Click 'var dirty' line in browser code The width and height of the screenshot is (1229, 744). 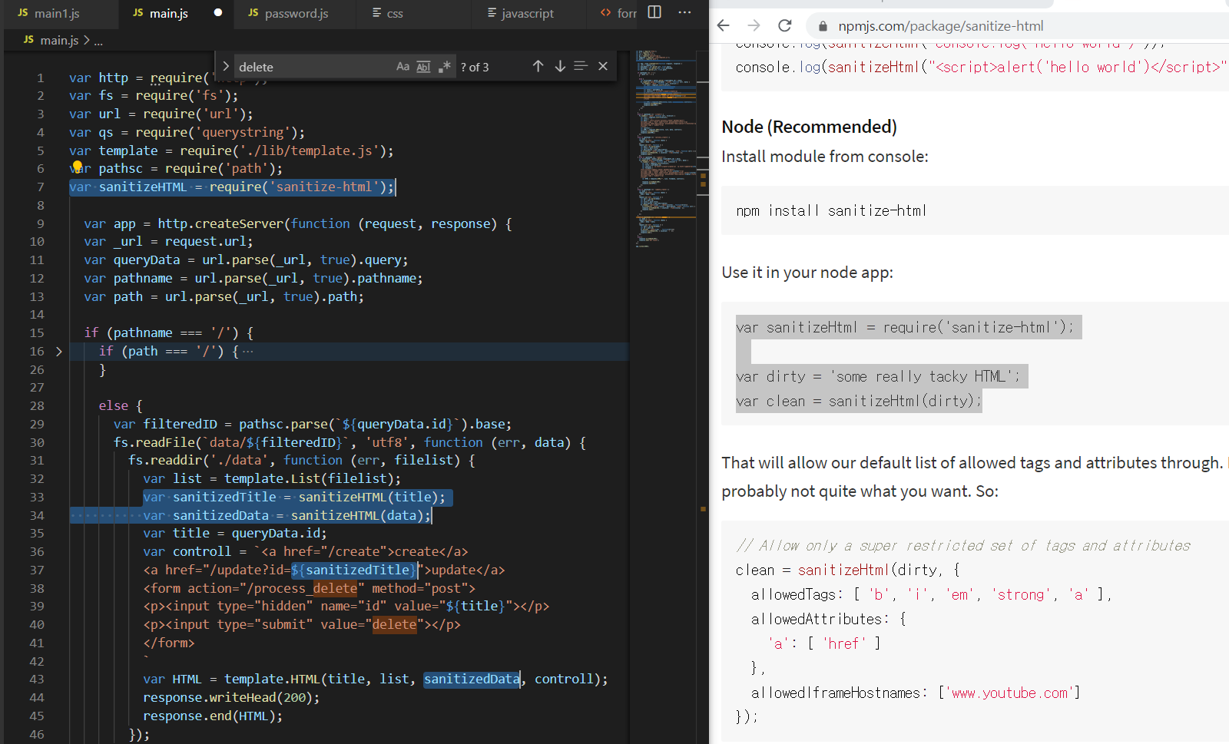pos(878,376)
